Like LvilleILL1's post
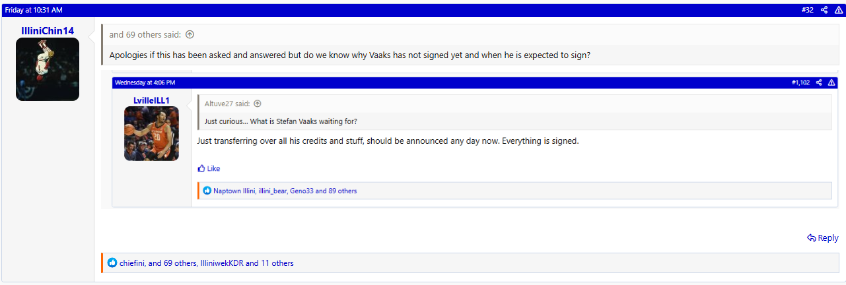This screenshot has height=285, width=846. [x=209, y=168]
